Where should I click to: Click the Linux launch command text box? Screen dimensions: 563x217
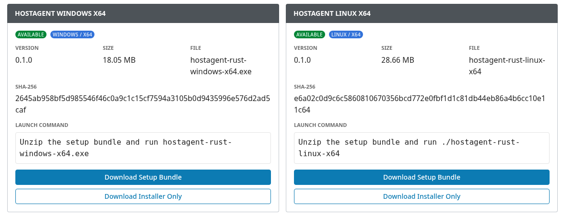pos(422,148)
